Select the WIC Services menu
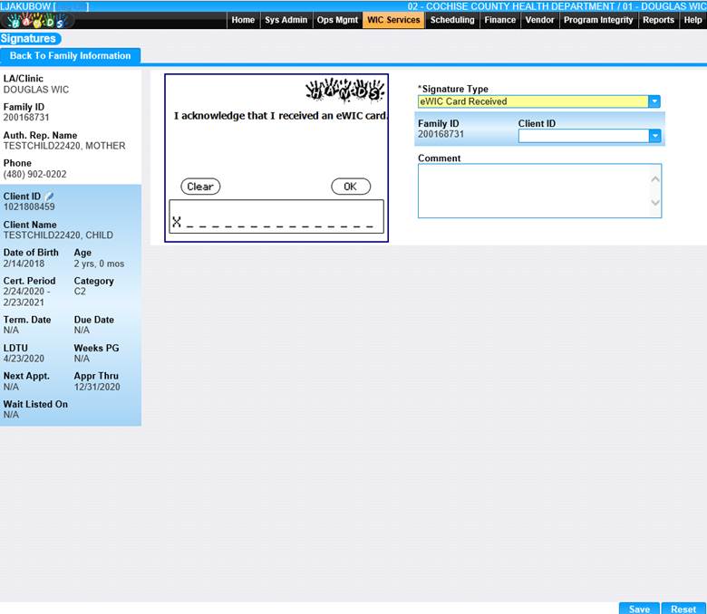 [393, 20]
